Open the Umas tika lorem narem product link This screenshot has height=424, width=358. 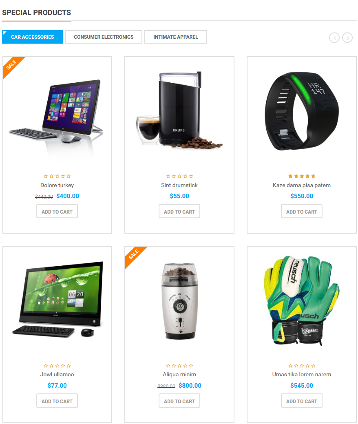point(302,375)
